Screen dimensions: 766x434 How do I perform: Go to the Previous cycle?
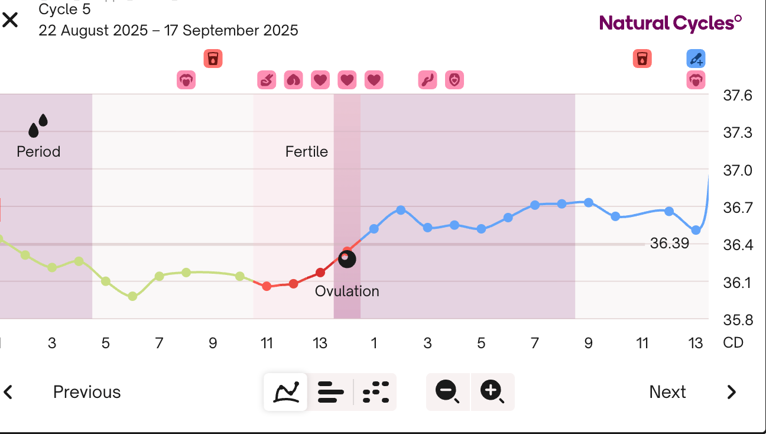click(86, 392)
